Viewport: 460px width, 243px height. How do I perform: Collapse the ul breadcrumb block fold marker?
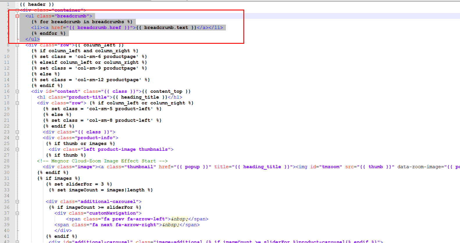tap(17, 16)
